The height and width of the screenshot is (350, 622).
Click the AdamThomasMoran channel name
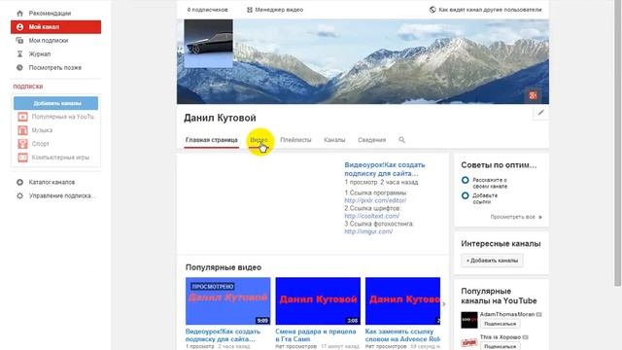(507, 314)
